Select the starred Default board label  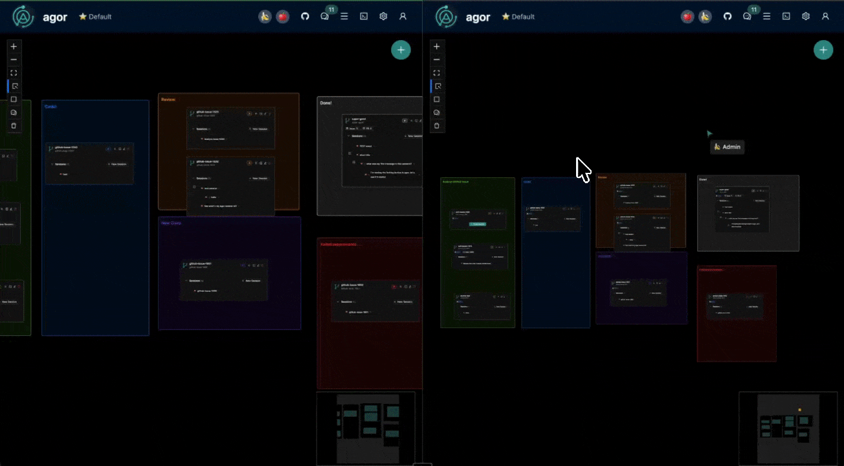click(x=94, y=16)
